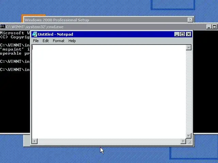
Task: Open the File menu in Notepad
Action: (x=36, y=41)
